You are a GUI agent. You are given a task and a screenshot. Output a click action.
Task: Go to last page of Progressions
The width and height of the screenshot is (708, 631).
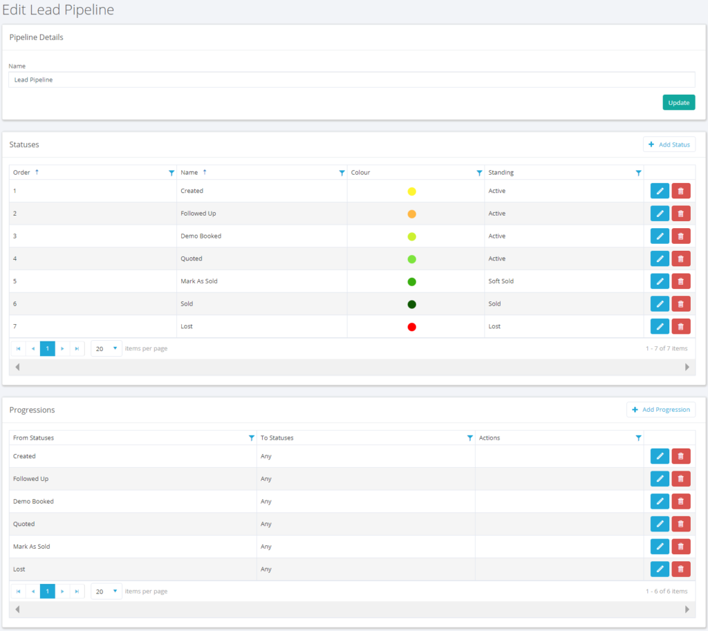[x=77, y=592]
